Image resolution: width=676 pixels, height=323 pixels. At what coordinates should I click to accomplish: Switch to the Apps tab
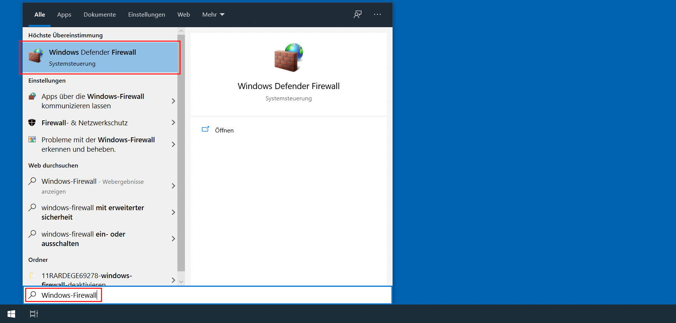pyautogui.click(x=64, y=14)
